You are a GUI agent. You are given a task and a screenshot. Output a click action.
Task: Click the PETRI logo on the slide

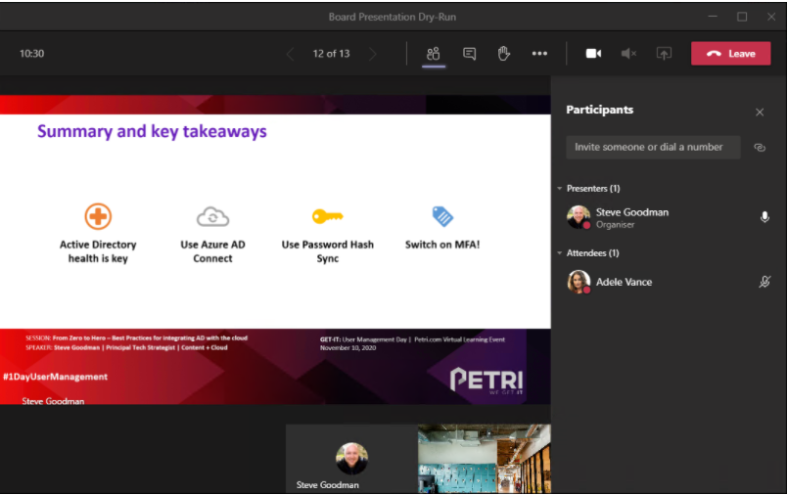(x=487, y=380)
